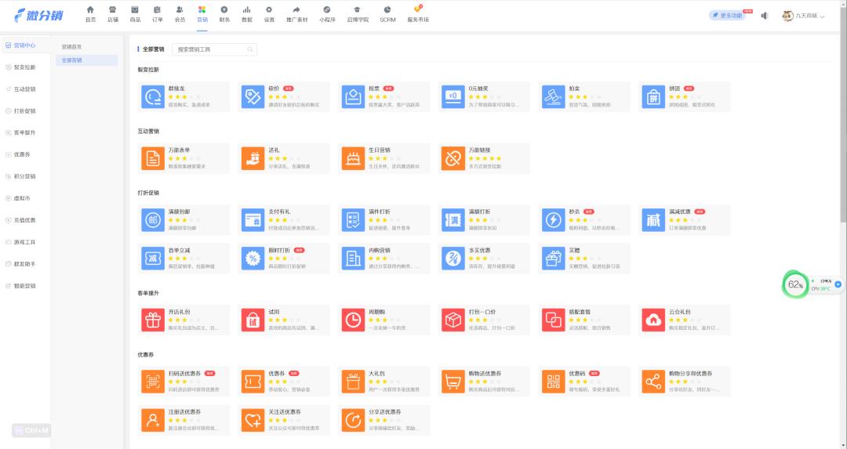This screenshot has height=449, width=847.
Task: Focus the 搜索营销工具 search field
Action: point(212,49)
